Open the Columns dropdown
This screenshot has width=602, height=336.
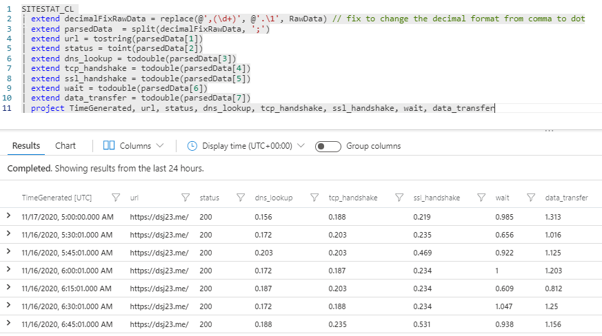133,146
